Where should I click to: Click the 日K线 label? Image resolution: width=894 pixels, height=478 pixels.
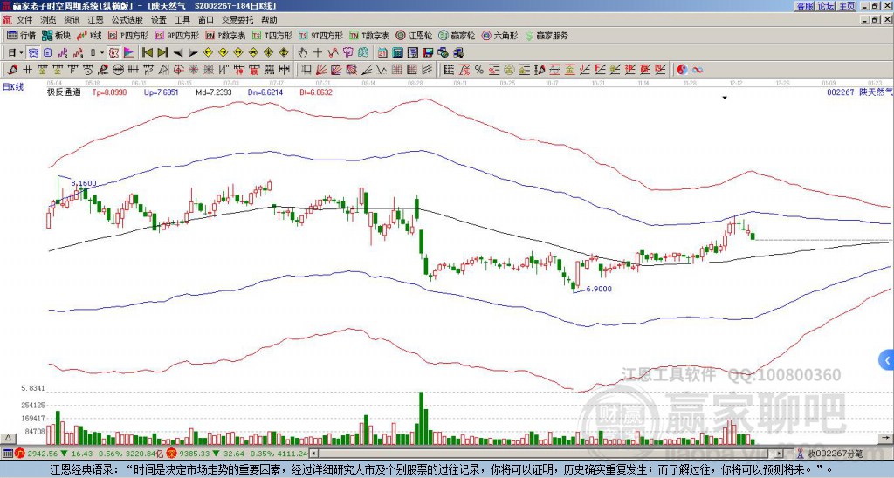(12, 87)
